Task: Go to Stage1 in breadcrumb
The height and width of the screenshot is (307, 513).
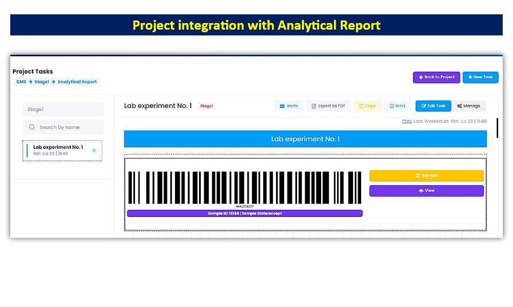Action: tap(42, 82)
